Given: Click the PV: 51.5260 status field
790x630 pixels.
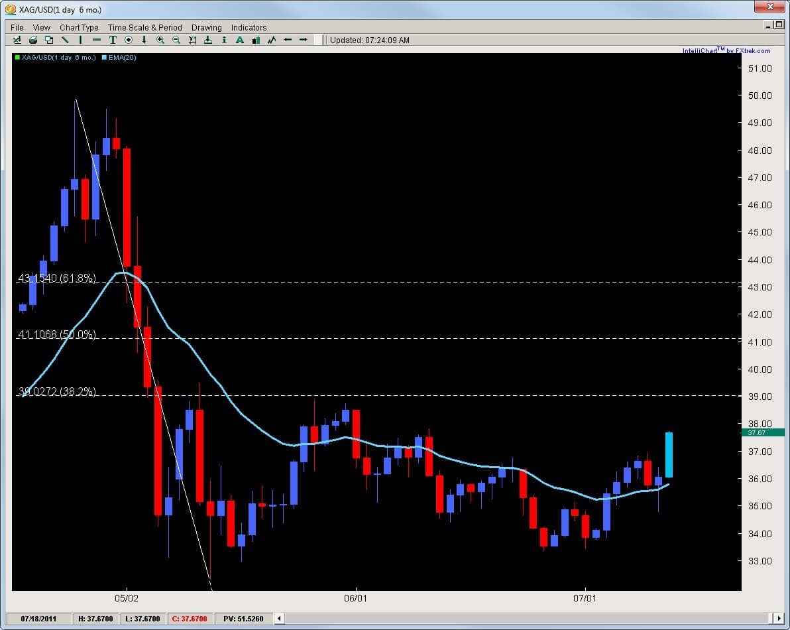Looking at the screenshot, I should click(x=243, y=619).
